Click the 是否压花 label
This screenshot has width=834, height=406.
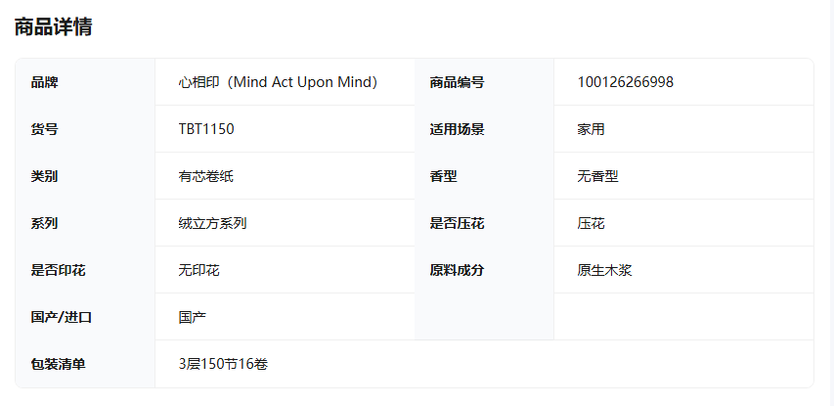pos(457,223)
